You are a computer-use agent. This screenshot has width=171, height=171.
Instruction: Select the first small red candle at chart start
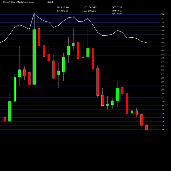pyautogui.click(x=5, y=119)
